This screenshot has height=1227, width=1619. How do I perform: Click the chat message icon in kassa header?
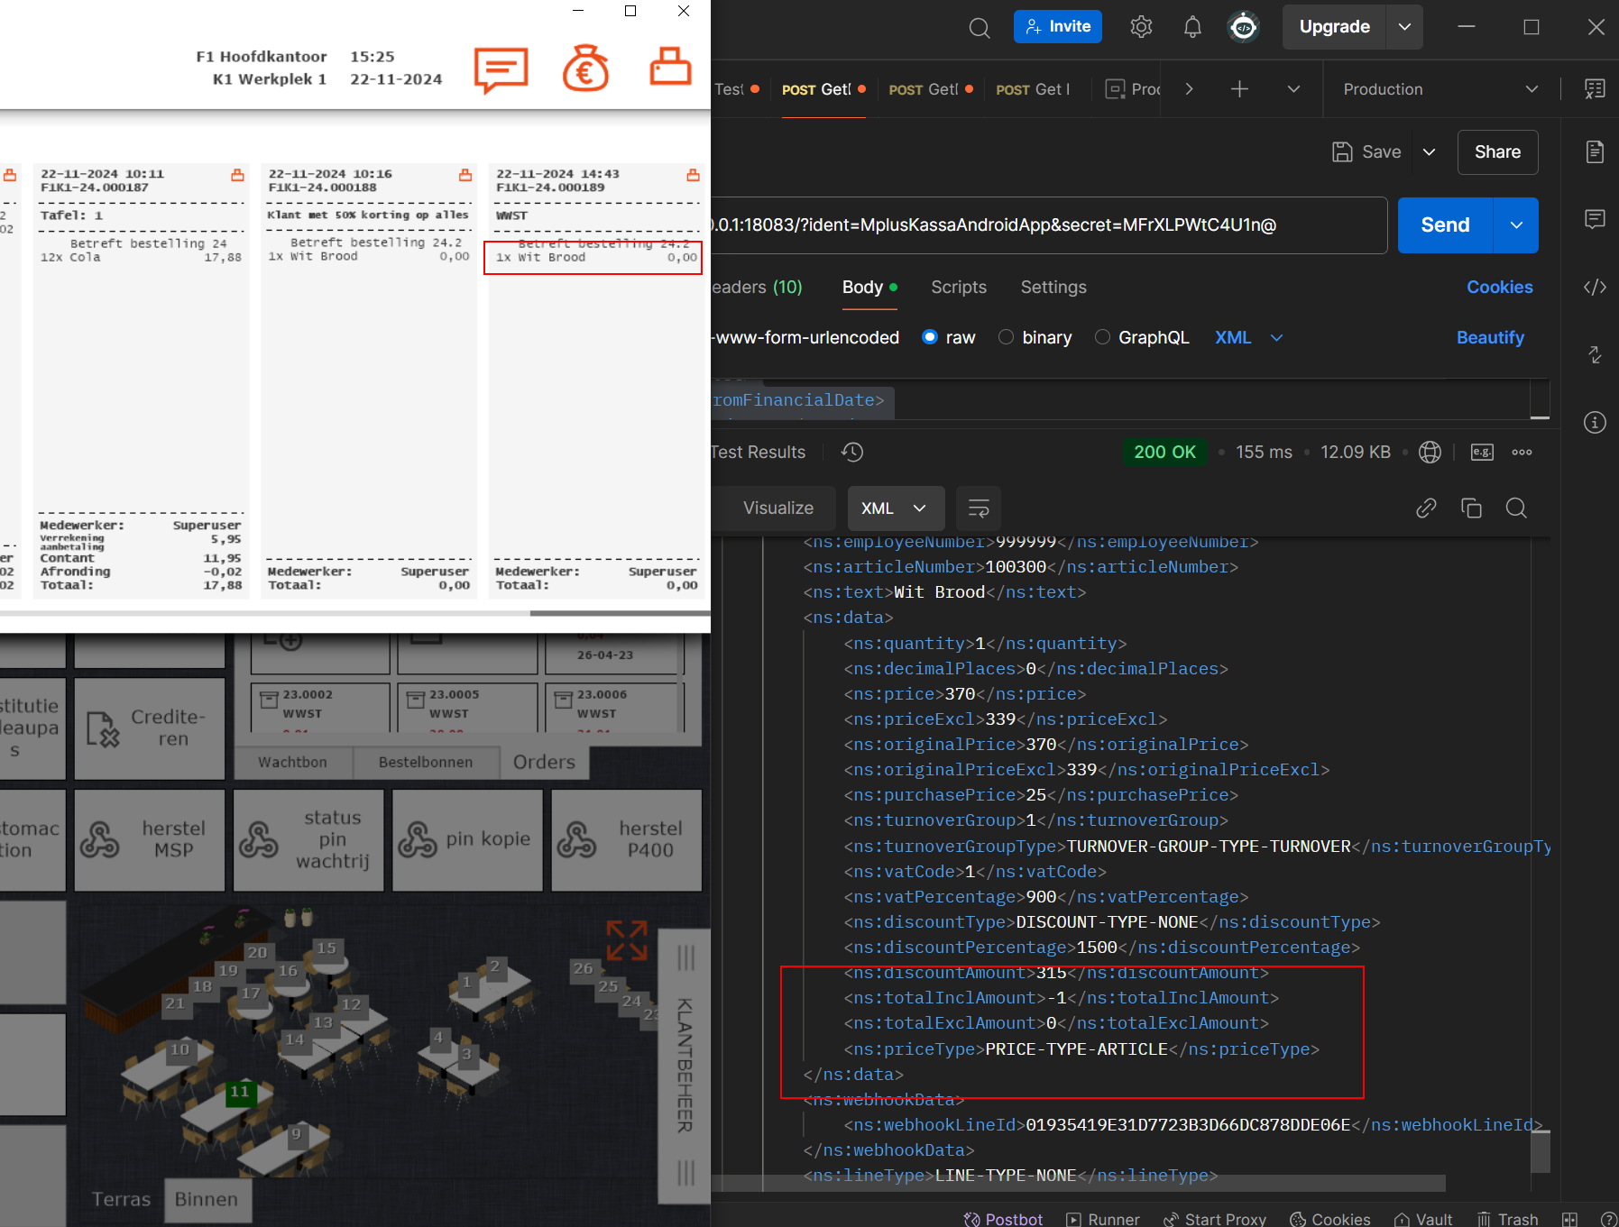click(x=501, y=69)
